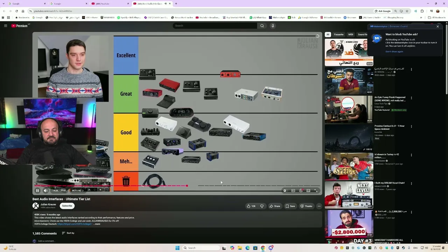Open 'An Epic Funny Prank Happened' video title
The width and height of the screenshot is (448, 252).
(390, 99)
